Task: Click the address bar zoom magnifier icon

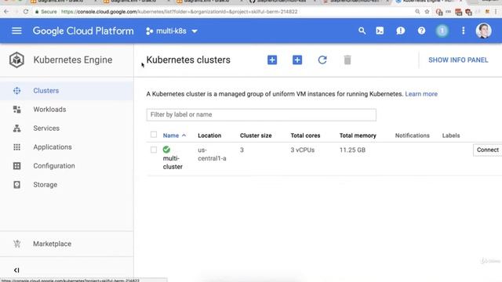Action: [x=417, y=12]
